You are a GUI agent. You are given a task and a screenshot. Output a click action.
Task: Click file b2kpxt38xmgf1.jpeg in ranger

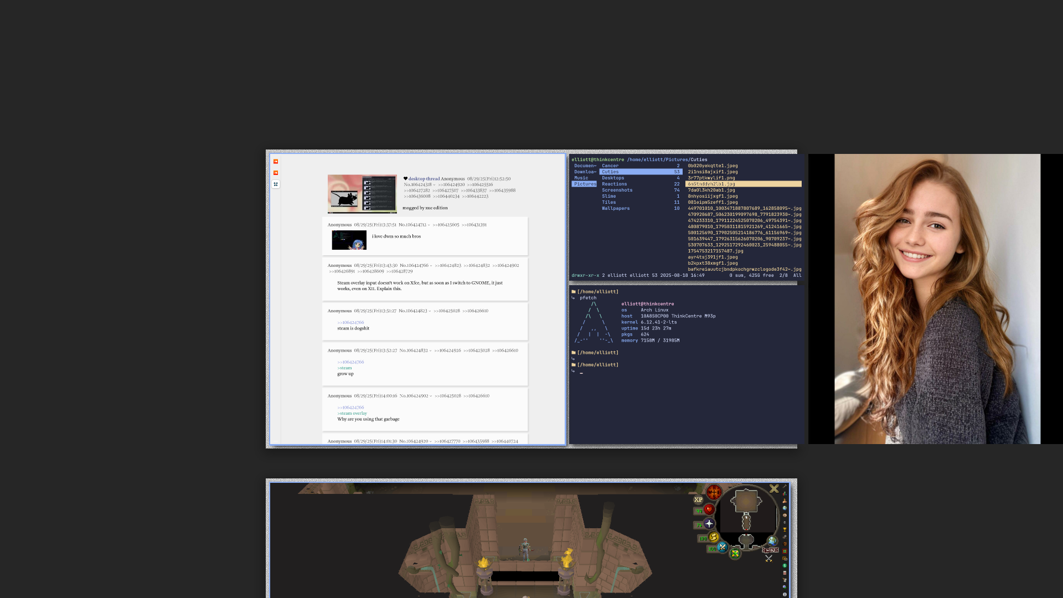pos(713,263)
